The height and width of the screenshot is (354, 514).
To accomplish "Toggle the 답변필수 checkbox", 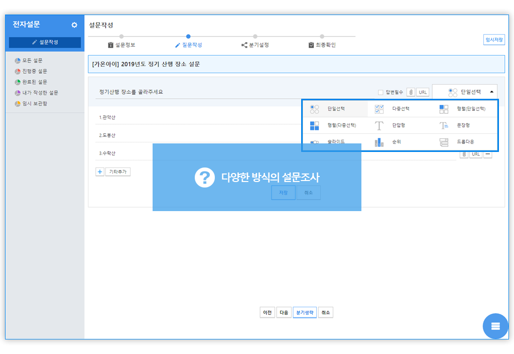I will point(380,92).
